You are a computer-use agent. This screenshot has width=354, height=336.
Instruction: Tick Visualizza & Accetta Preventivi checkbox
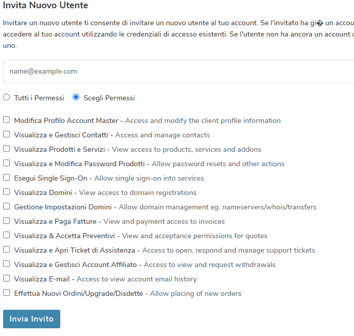tap(7, 235)
